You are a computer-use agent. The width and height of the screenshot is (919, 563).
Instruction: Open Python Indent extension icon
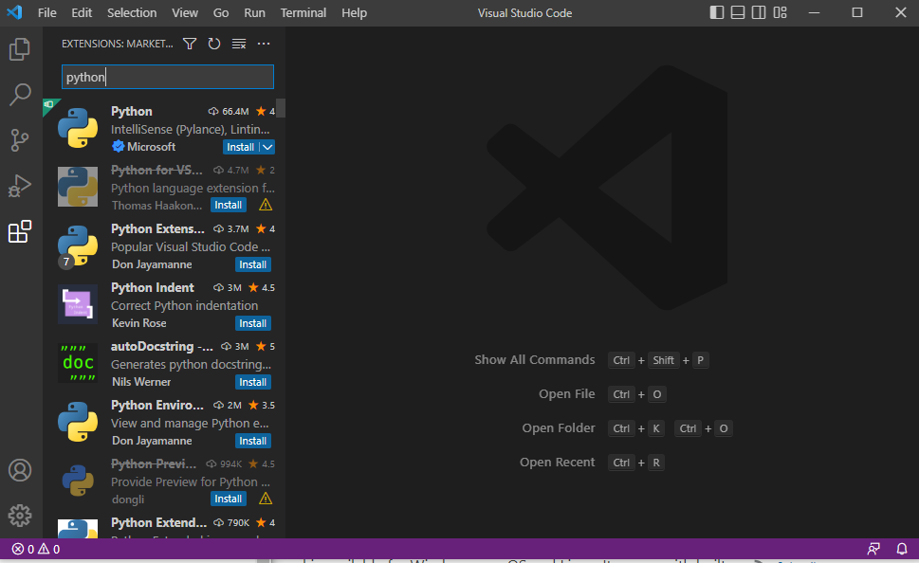(78, 304)
